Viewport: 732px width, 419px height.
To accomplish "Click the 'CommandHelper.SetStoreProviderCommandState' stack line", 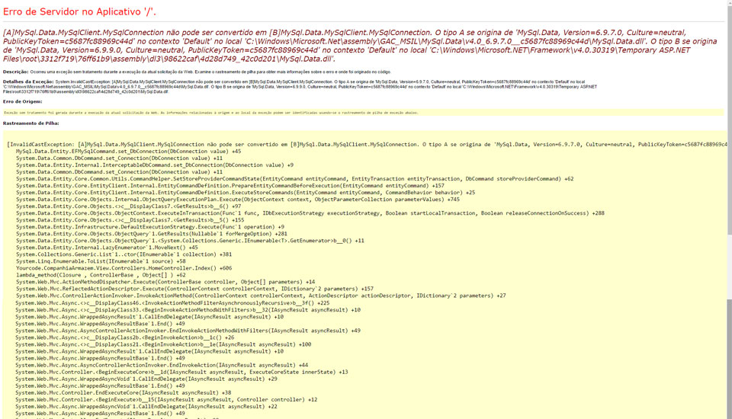I will [x=294, y=179].
